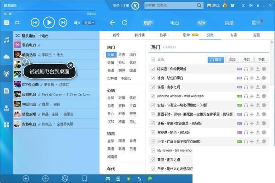Select 闽南语 under 语言
Screen dimensions: 275x183
click(x=112, y=157)
